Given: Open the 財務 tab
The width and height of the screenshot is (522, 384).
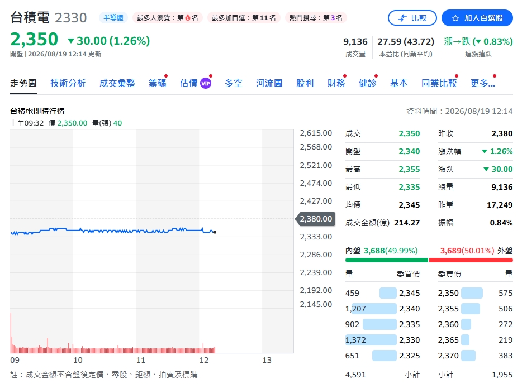Looking at the screenshot, I should (x=336, y=83).
